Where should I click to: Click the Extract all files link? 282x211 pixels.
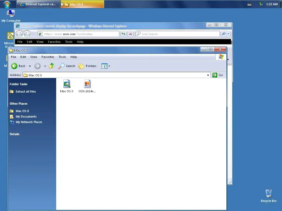tap(26, 91)
